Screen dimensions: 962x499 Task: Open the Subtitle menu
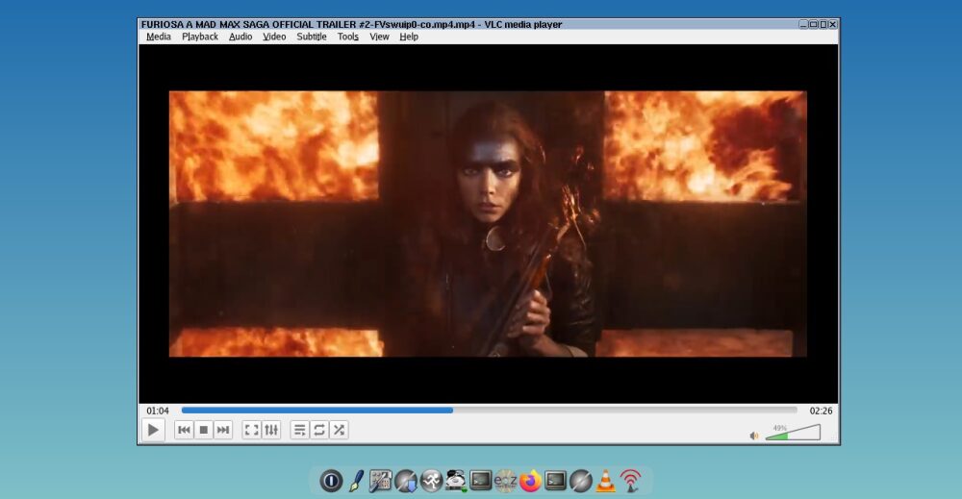pos(312,37)
